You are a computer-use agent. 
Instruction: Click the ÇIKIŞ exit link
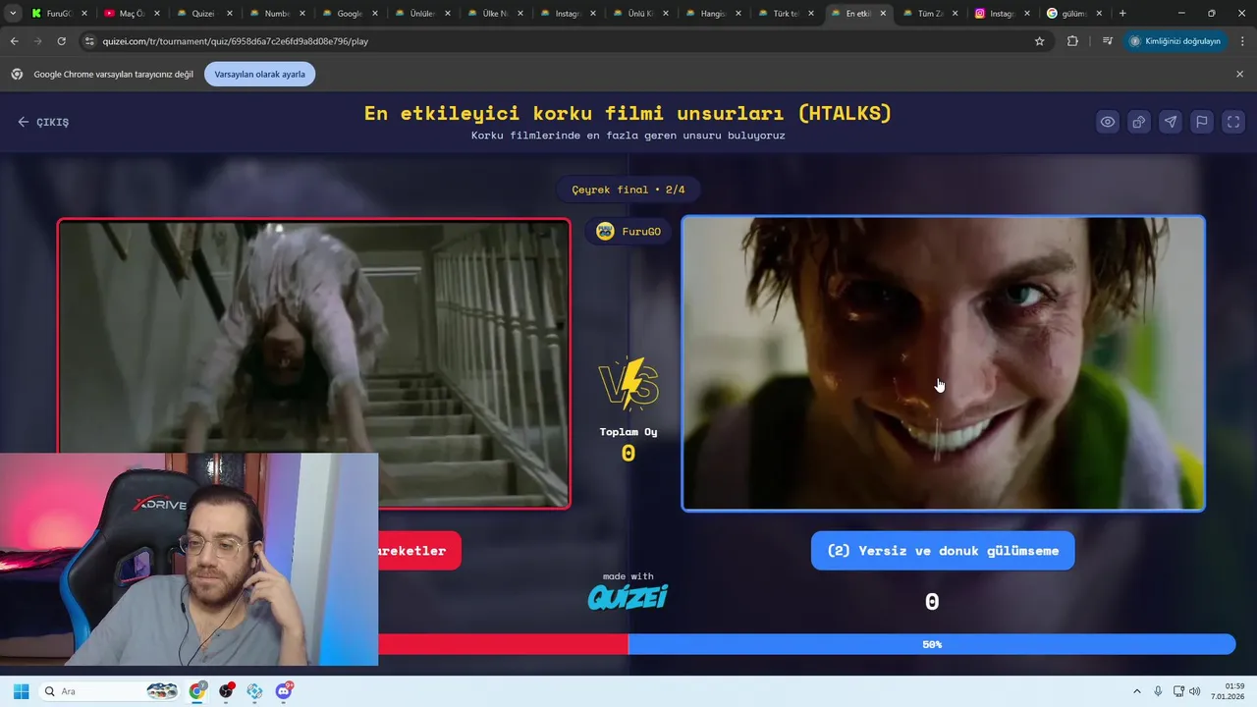point(43,122)
